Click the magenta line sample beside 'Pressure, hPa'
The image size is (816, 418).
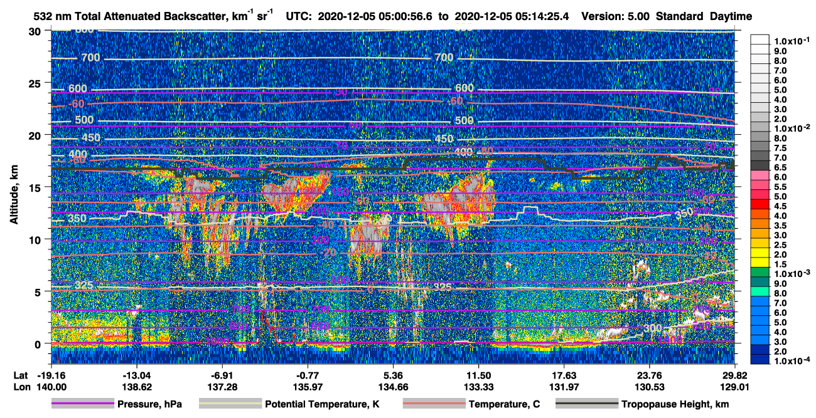83,404
